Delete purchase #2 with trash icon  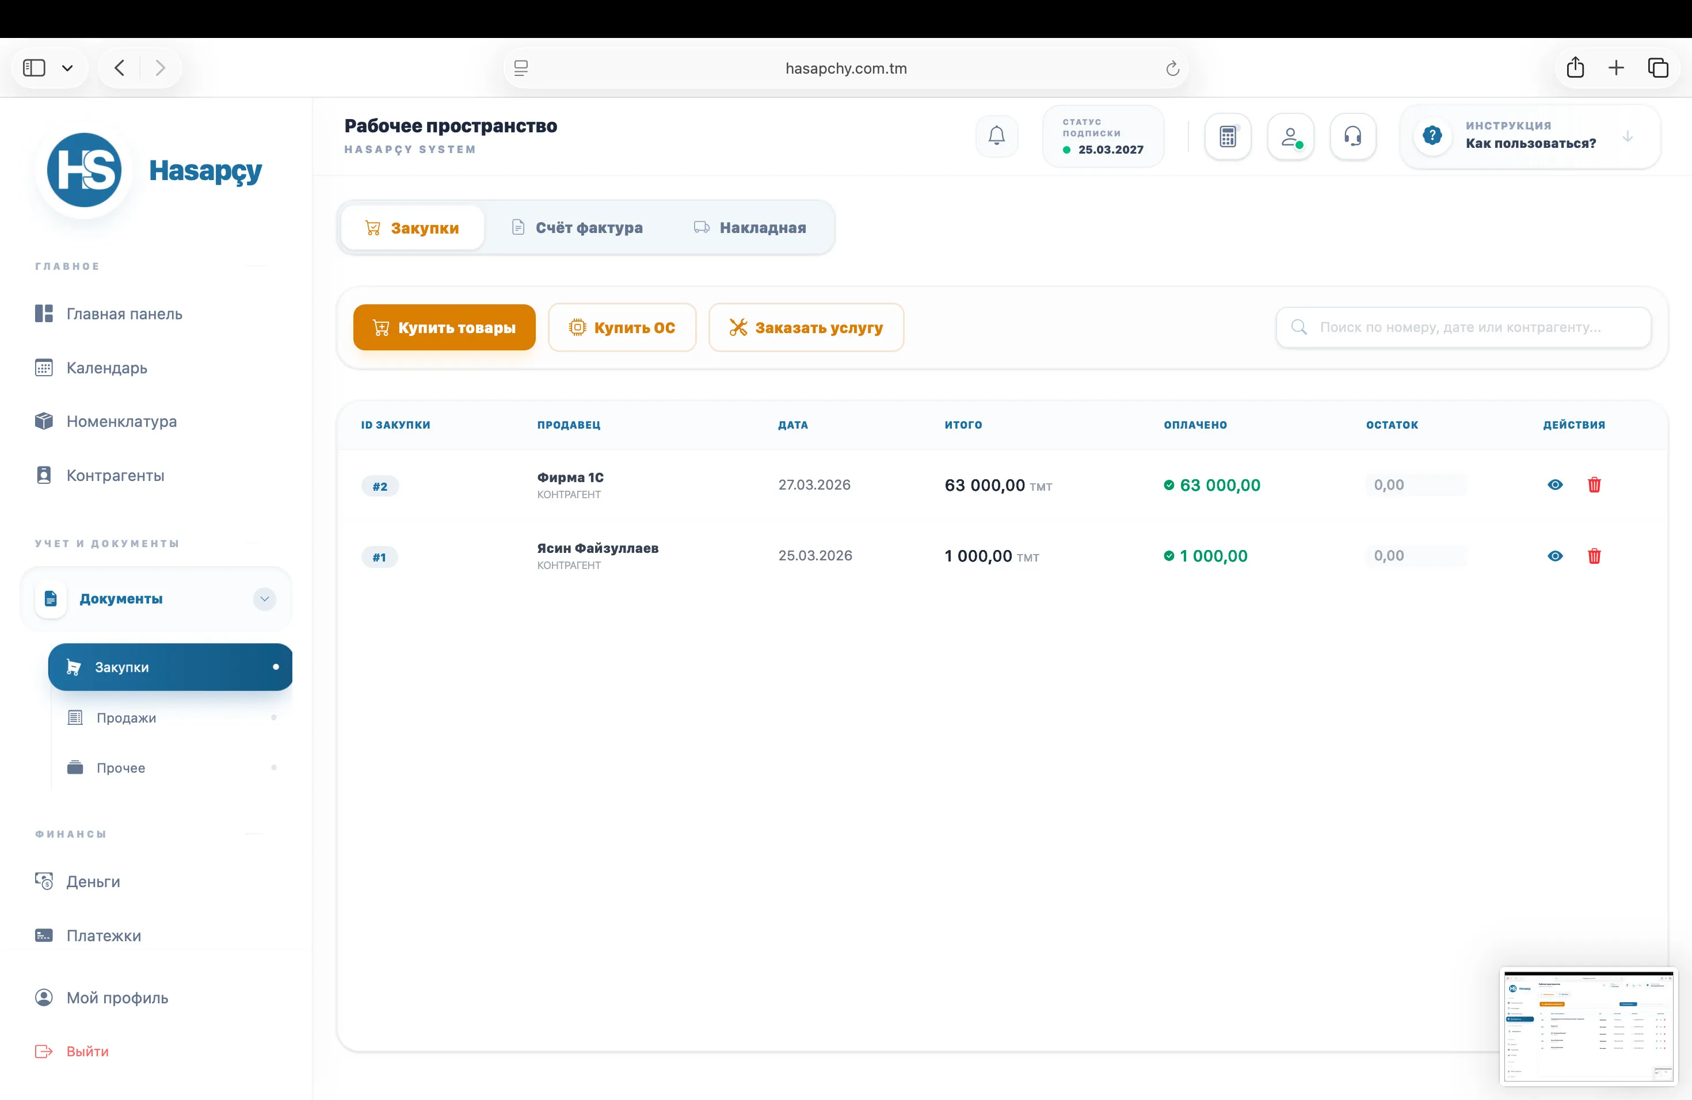tap(1594, 484)
